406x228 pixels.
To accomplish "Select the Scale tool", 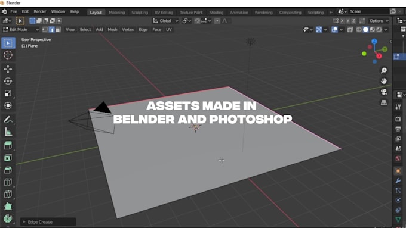I will (8, 93).
